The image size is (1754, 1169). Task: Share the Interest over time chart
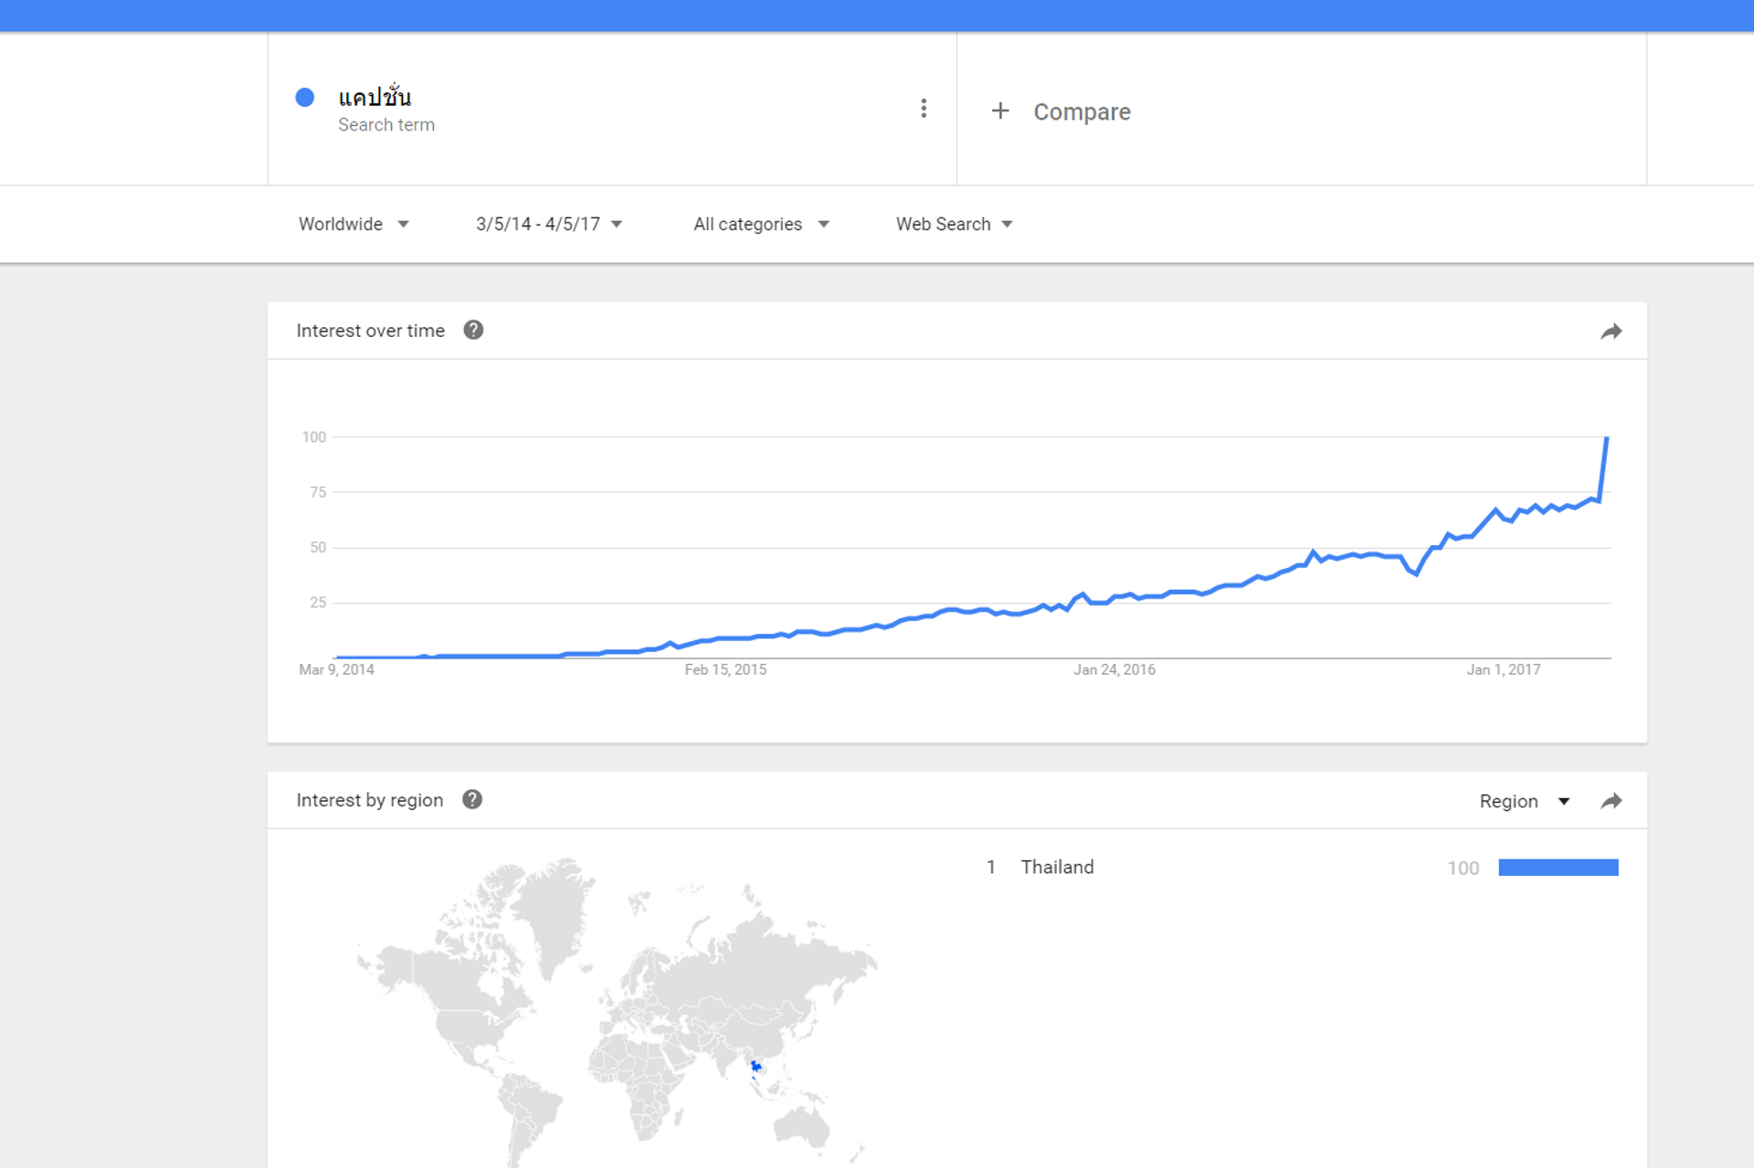pos(1611,332)
